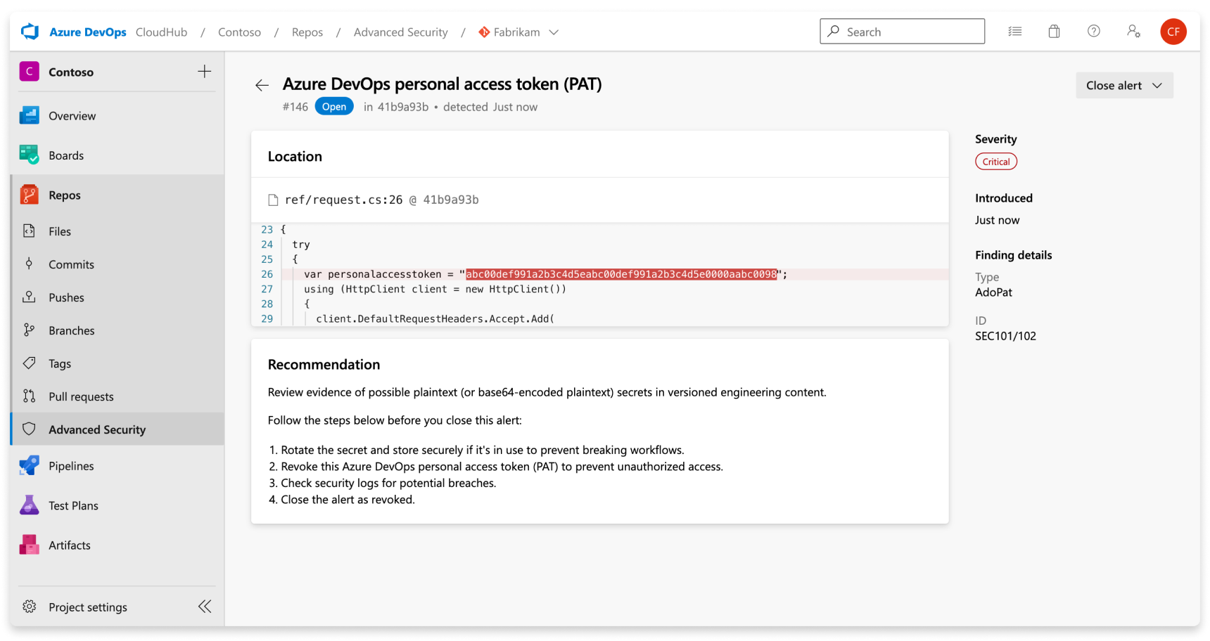Open the work items list icon
Image resolution: width=1210 pixels, height=641 pixels.
(1014, 32)
